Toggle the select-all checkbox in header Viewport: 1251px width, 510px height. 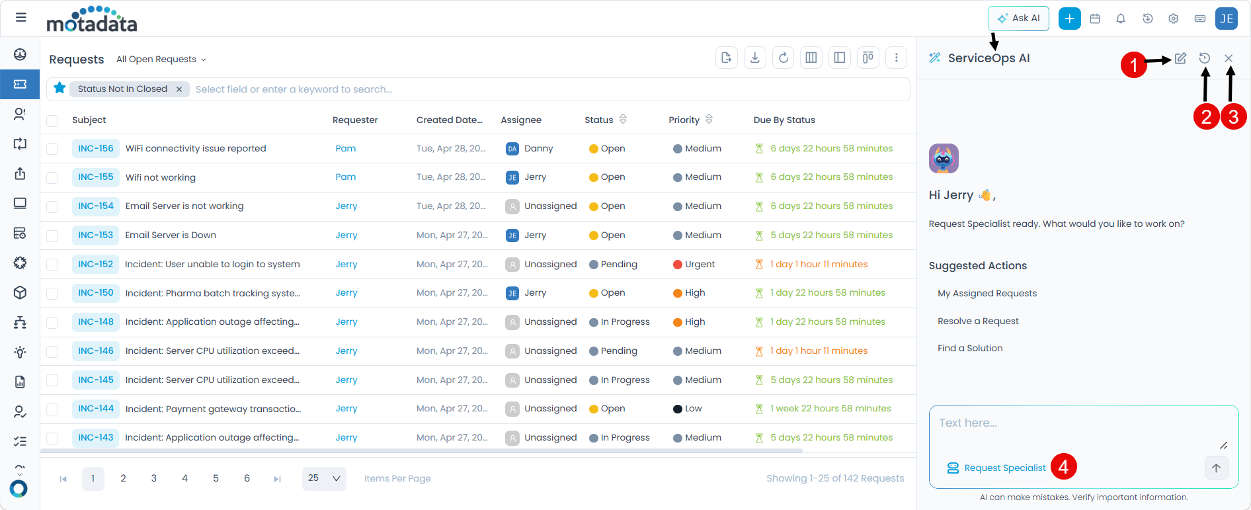(x=52, y=120)
